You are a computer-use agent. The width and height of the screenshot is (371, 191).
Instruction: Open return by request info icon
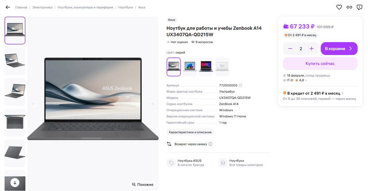(210, 144)
